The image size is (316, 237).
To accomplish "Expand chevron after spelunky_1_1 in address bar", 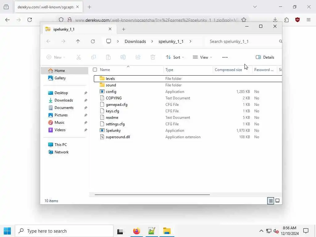I will (190, 41).
